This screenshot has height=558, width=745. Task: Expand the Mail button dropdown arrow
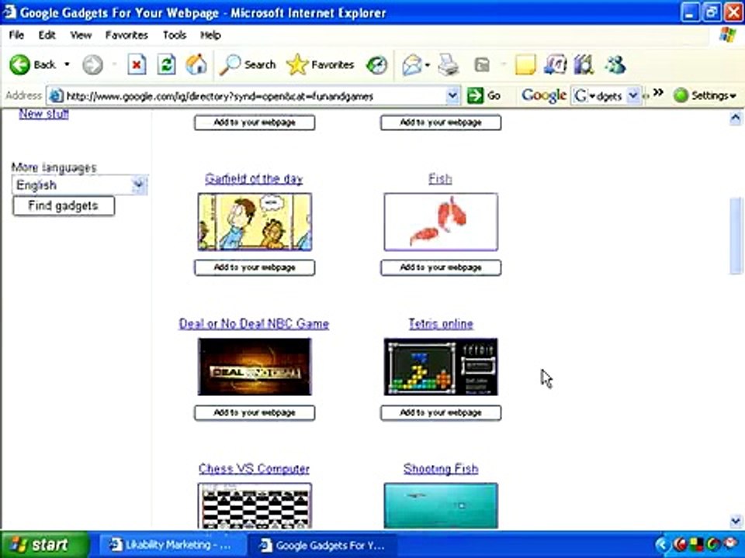click(x=428, y=64)
